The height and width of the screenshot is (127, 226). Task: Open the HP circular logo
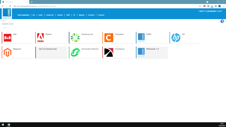coord(176,38)
